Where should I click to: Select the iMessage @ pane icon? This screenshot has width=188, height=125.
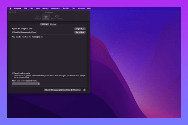point(46,17)
